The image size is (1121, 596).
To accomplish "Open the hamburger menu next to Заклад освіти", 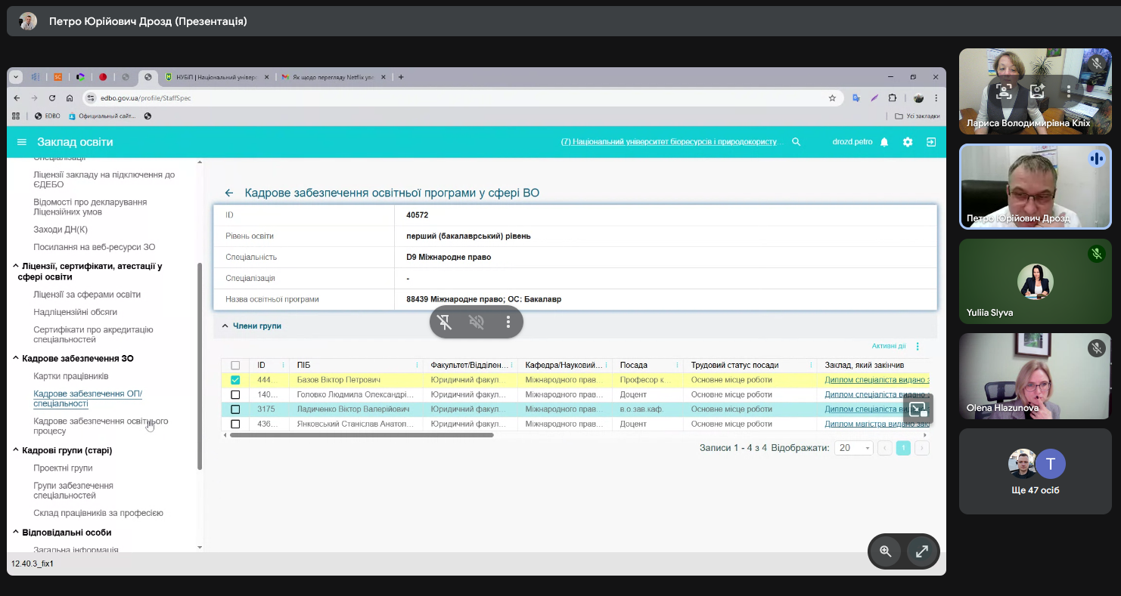I will point(22,142).
